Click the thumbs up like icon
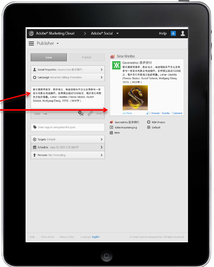The image size is (214, 267). pyautogui.click(x=148, y=113)
